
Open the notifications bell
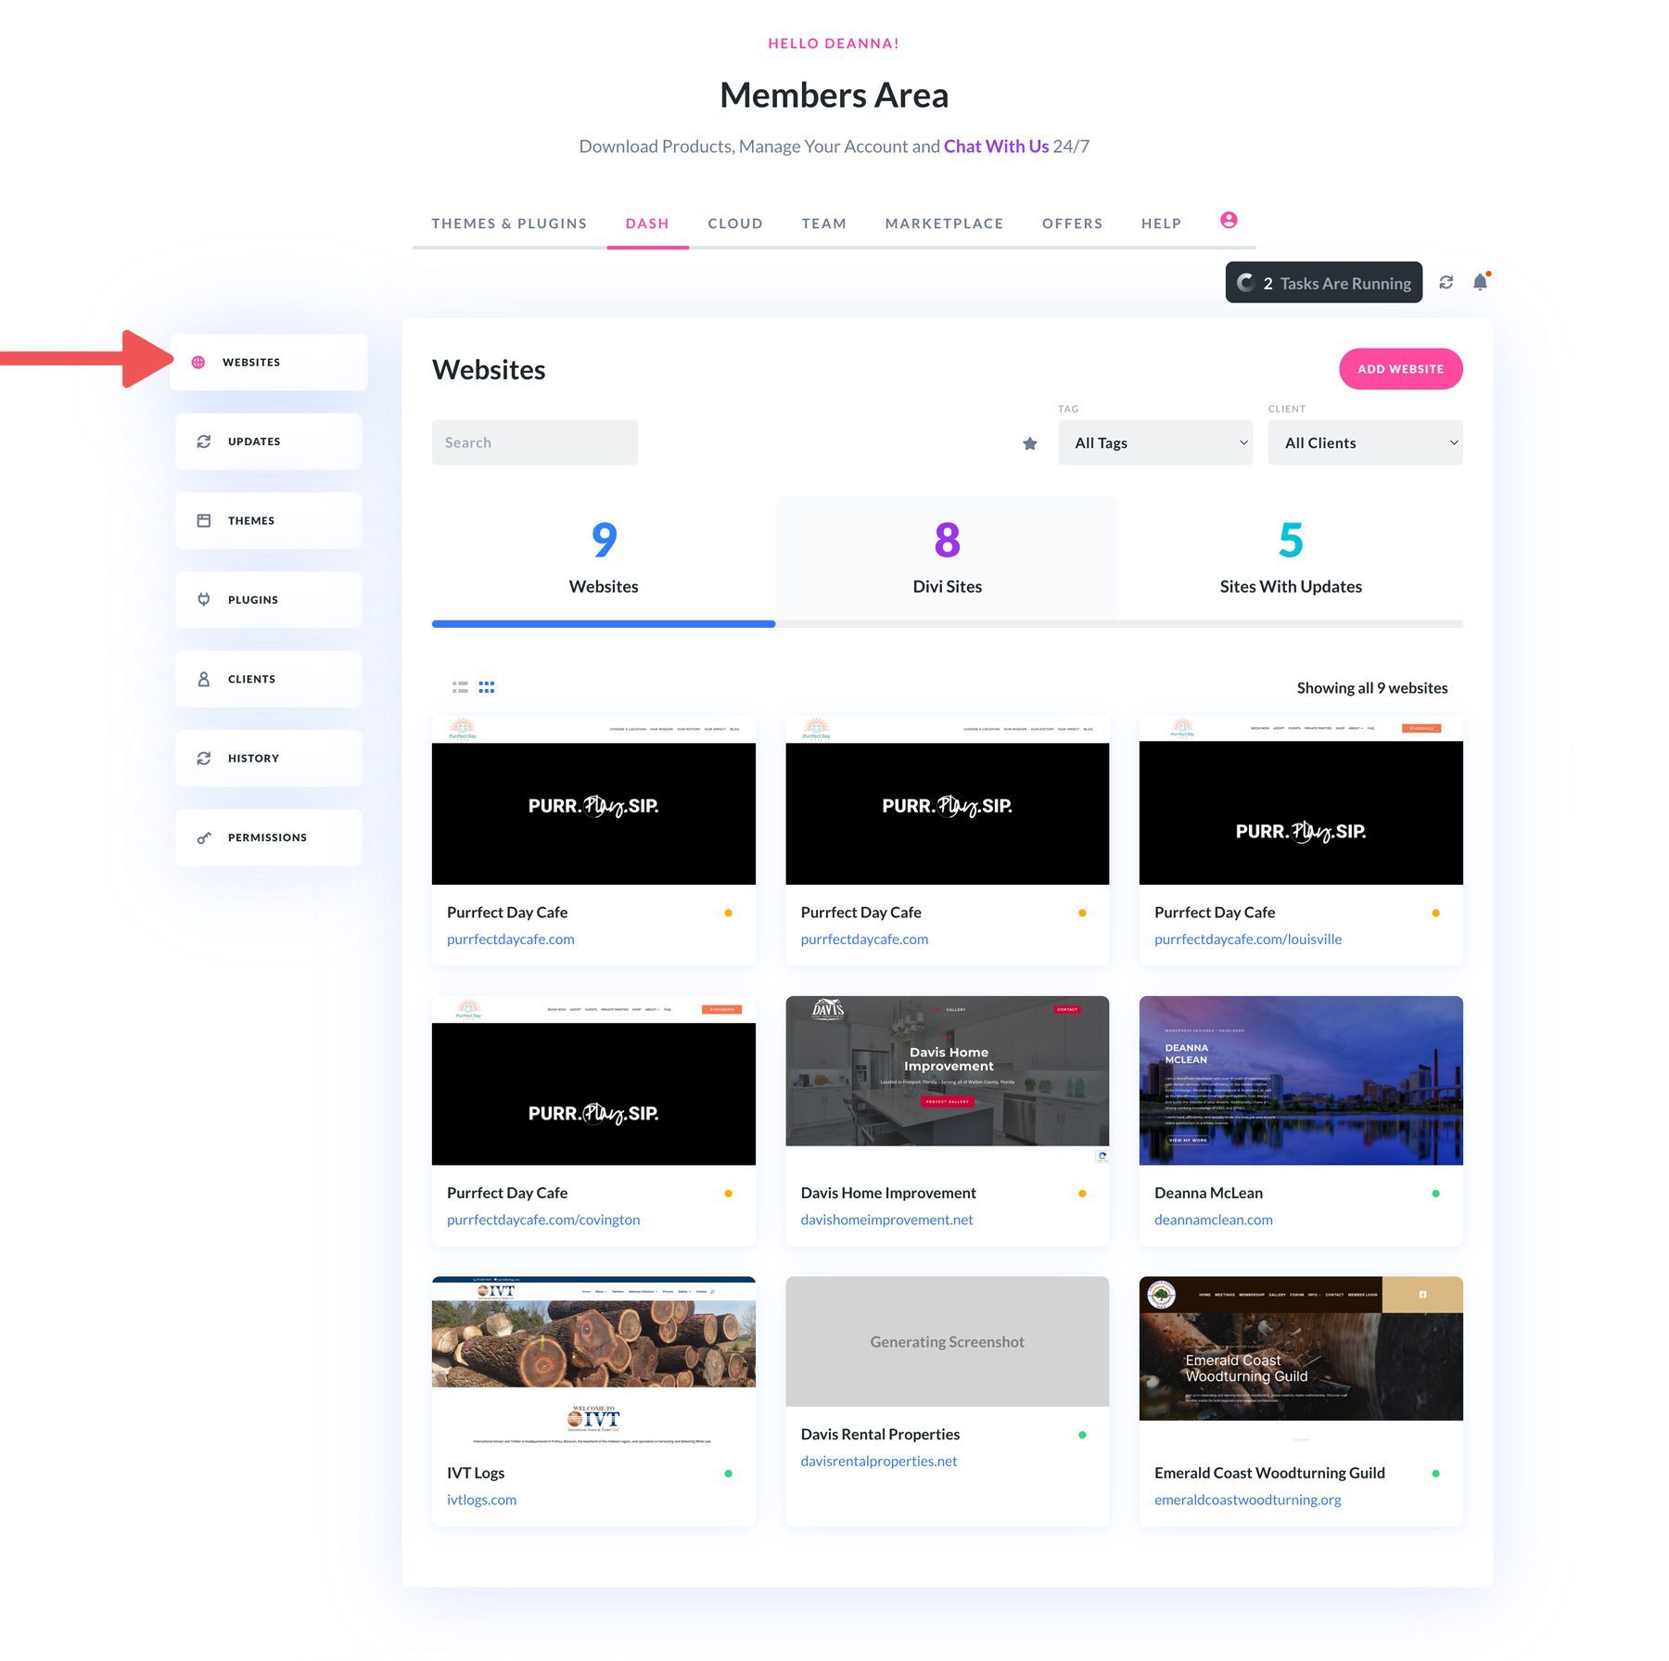1479,282
